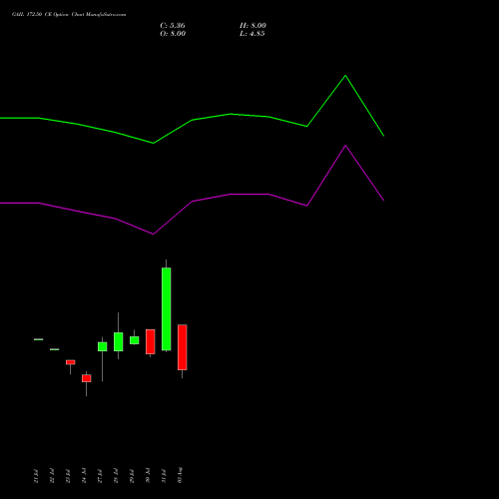
Task: Select the green candle for 27 Jul
Action: click(x=103, y=346)
